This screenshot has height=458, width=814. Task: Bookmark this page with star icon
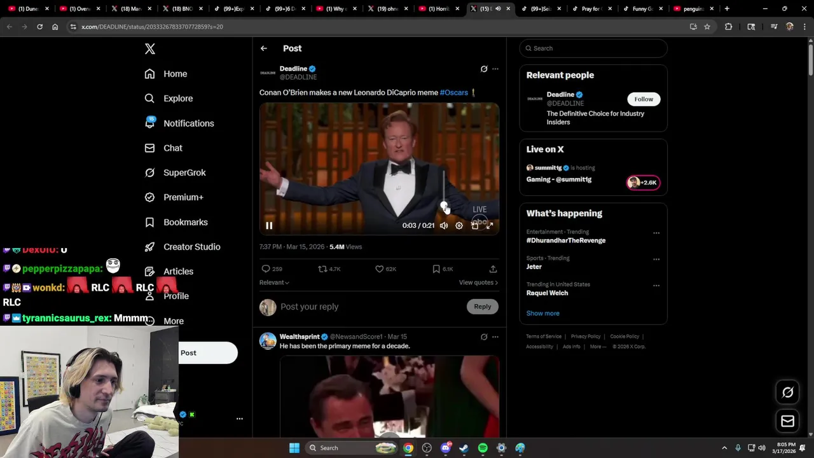pos(707,27)
